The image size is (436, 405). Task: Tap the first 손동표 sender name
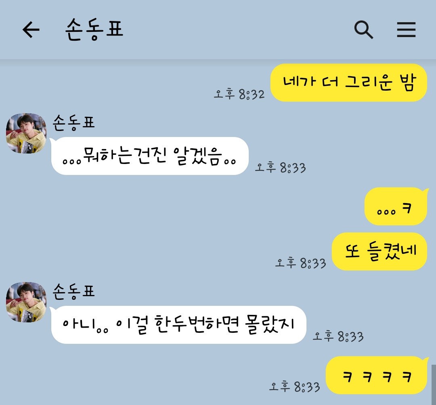pyautogui.click(x=74, y=123)
